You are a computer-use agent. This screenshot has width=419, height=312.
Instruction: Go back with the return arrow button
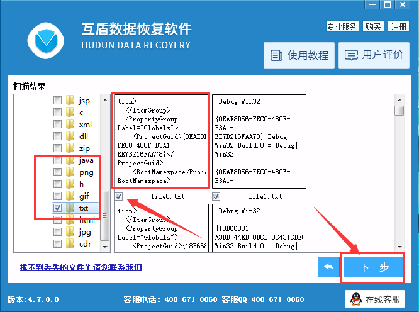[x=328, y=267]
